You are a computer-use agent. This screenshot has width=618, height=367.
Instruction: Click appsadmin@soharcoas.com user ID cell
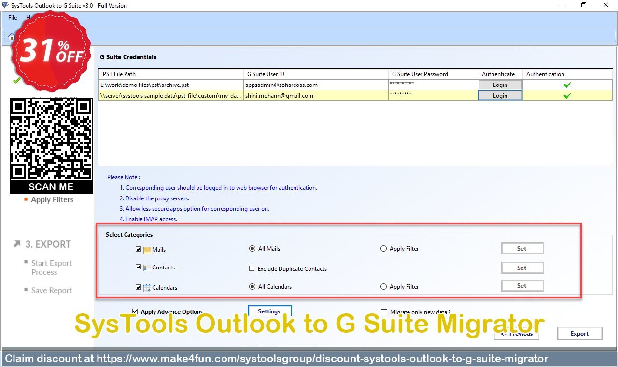coord(316,85)
